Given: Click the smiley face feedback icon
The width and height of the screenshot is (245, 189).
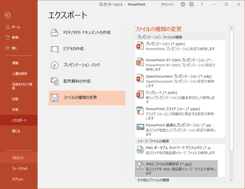Looking at the screenshot, I should click(x=183, y=4).
